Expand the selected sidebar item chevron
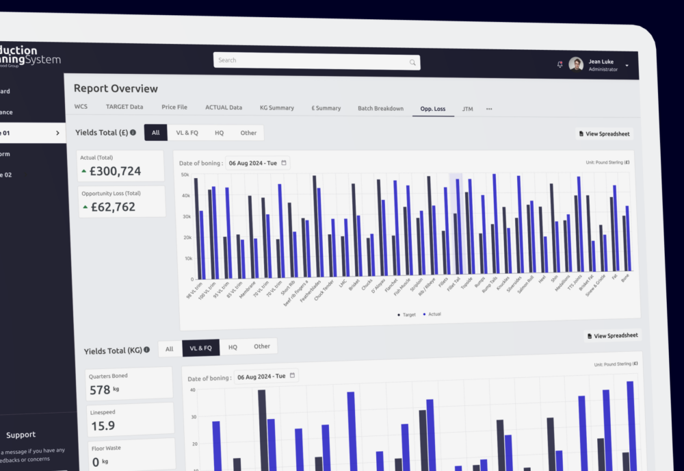 [x=57, y=133]
